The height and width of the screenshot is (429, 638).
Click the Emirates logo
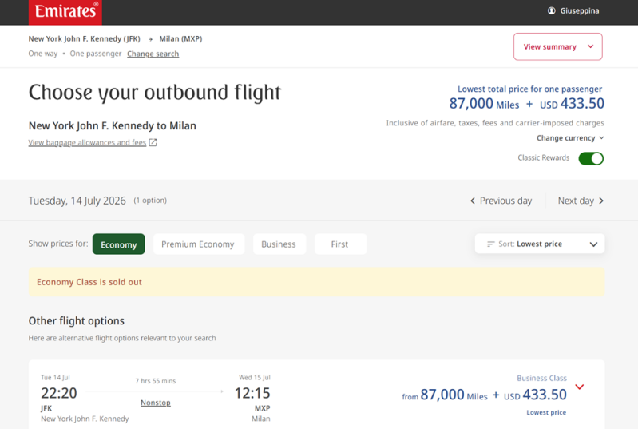pyautogui.click(x=65, y=12)
